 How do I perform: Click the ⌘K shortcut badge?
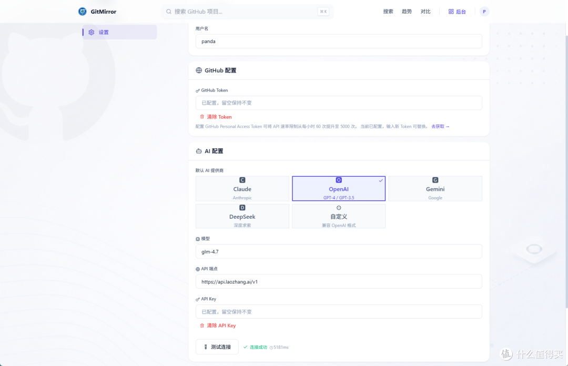[323, 12]
